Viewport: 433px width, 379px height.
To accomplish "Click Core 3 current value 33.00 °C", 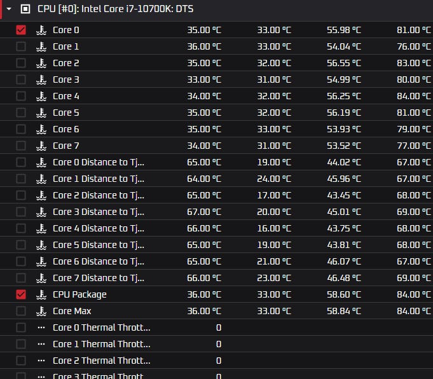I will click(204, 79).
